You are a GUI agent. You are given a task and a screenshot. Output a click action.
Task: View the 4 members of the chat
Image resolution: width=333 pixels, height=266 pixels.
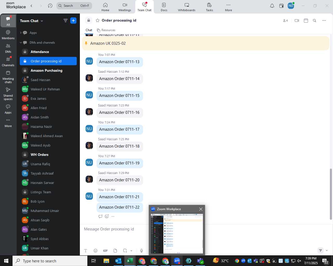[285, 21]
